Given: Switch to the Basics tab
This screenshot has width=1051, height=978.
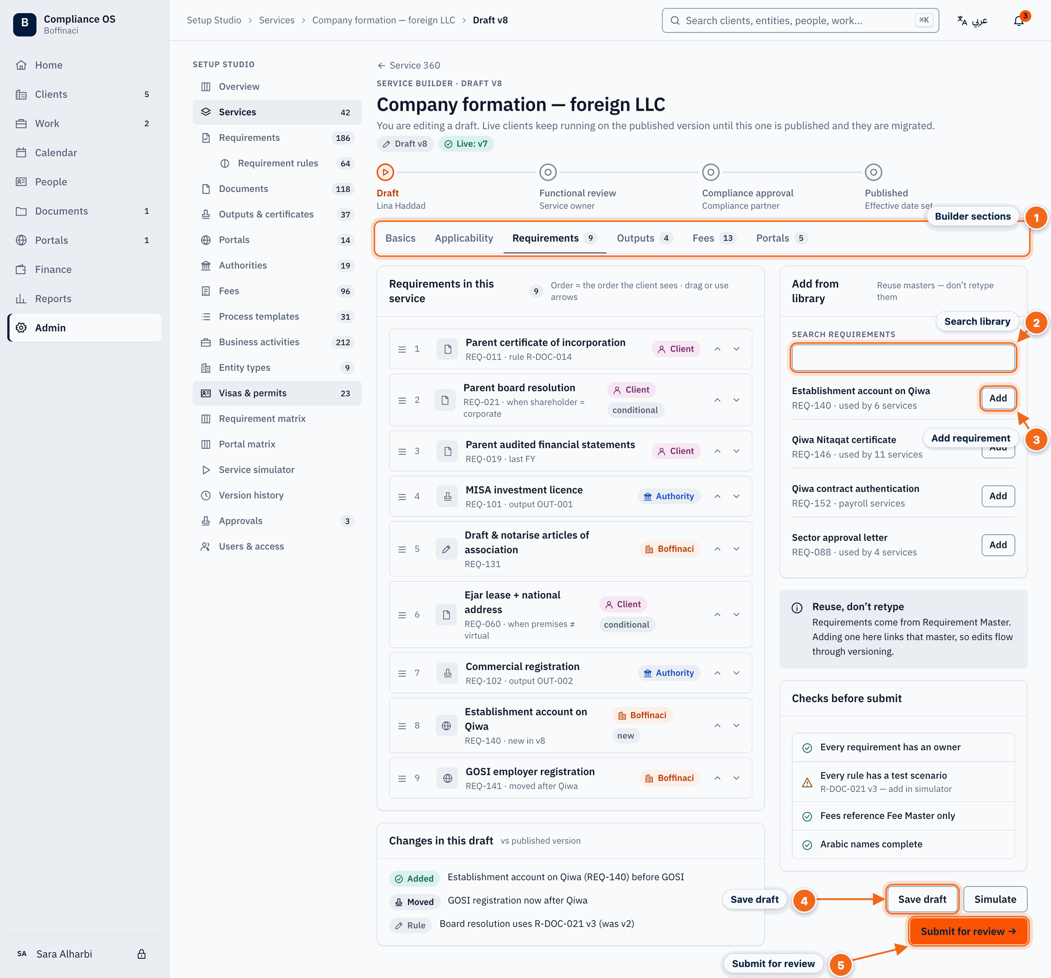Looking at the screenshot, I should pyautogui.click(x=400, y=238).
